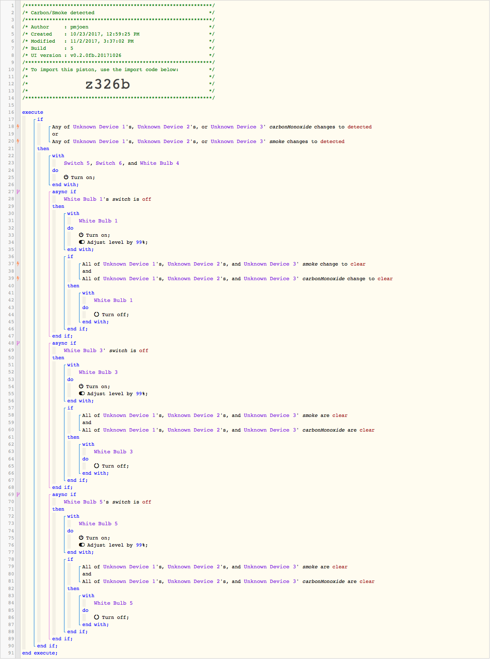Image resolution: width=493 pixels, height=662 pixels.
Task: Click UI version 'v0.2.0fb.20171026' comment
Action: (118, 55)
